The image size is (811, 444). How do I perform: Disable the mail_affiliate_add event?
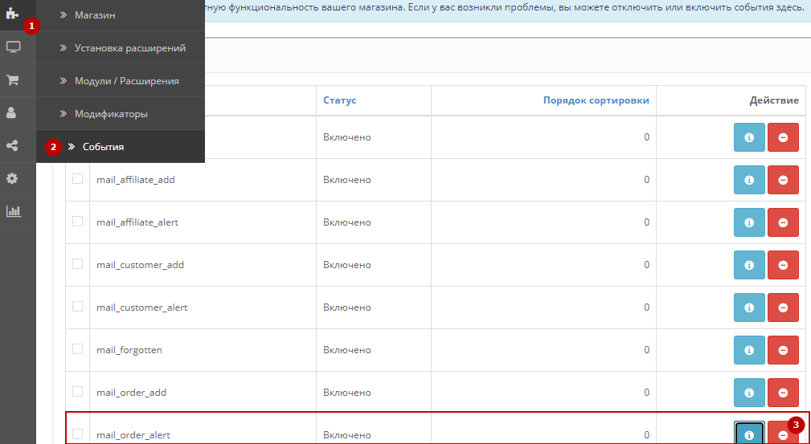pos(783,180)
